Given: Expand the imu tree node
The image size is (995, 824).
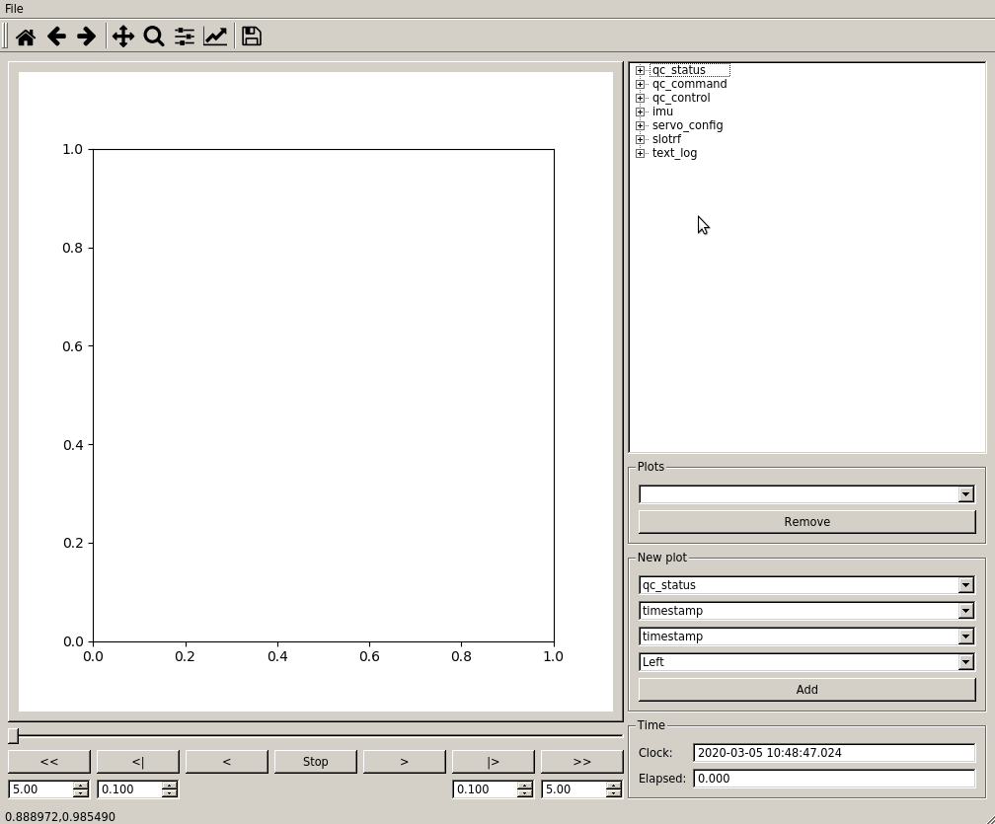Looking at the screenshot, I should coord(640,112).
